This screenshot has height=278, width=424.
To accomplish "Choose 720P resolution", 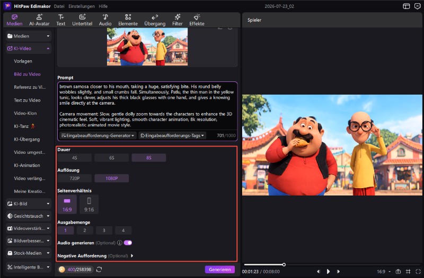I will 74,178.
